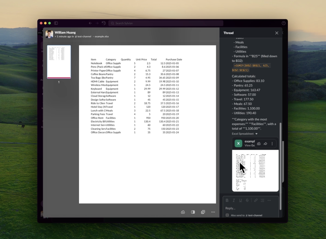326x239 pixels.
Task: Download example.xlsx using the cloud icon on the attachment
Action: coord(258,144)
